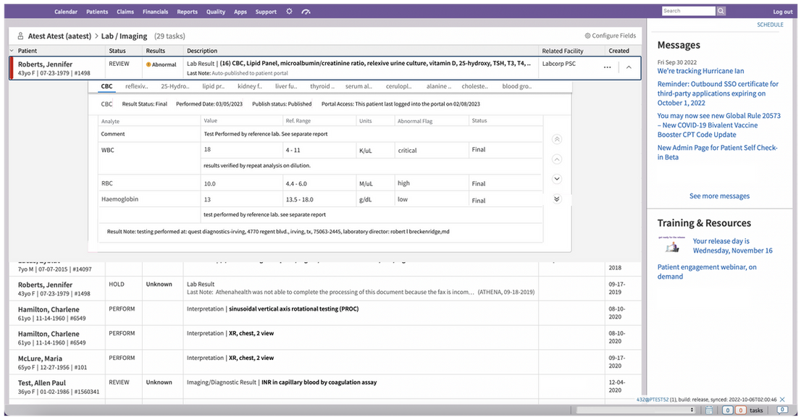Click the orange zero task counter

[x=740, y=410]
